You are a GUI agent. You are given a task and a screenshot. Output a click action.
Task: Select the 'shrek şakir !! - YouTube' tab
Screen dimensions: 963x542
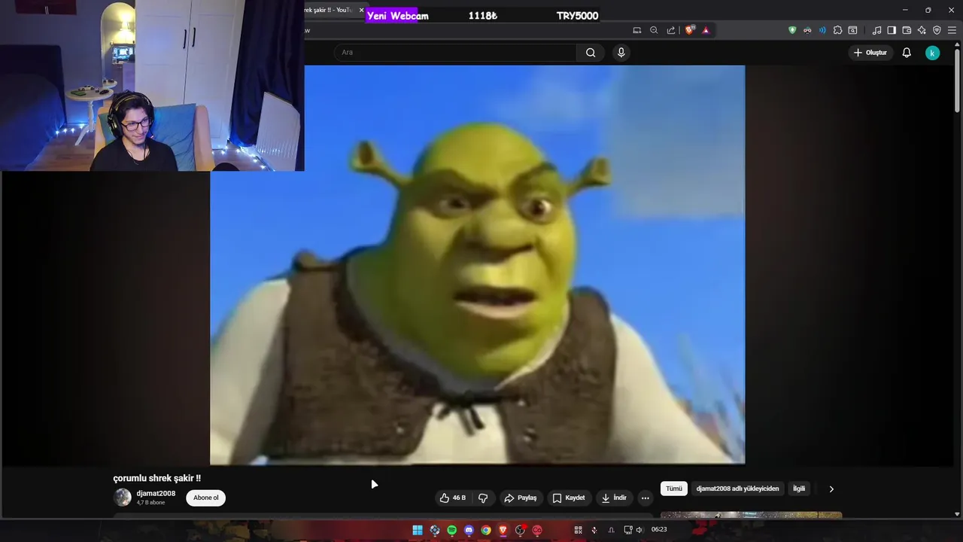[328, 10]
